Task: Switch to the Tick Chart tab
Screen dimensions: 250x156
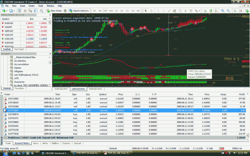Action: coord(19,49)
